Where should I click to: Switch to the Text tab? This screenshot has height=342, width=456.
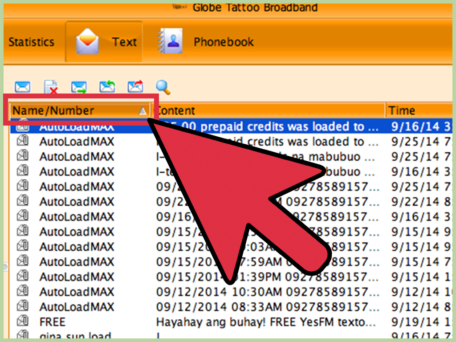[x=104, y=41]
